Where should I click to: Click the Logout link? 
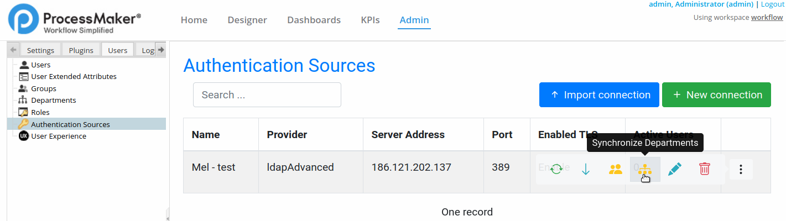click(772, 4)
